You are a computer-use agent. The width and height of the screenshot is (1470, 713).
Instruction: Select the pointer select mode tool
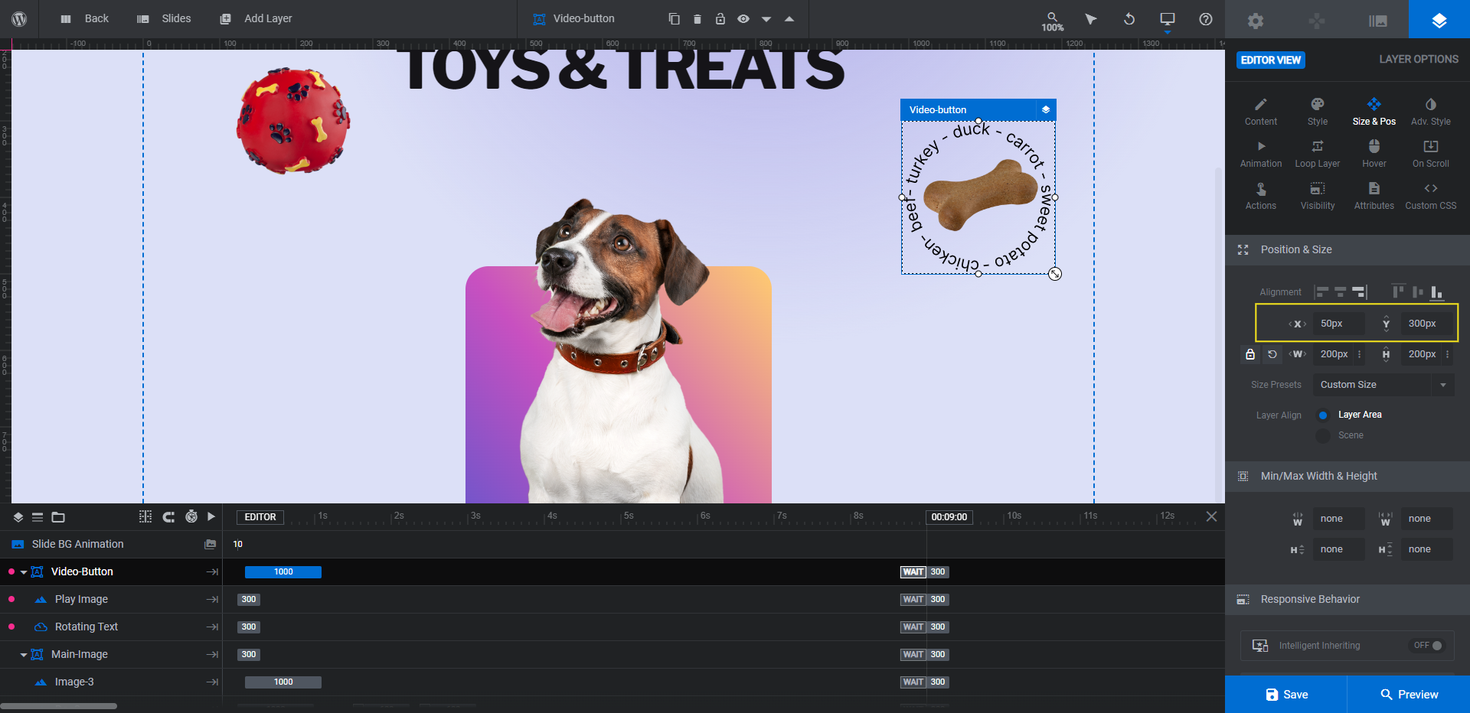tap(1091, 19)
